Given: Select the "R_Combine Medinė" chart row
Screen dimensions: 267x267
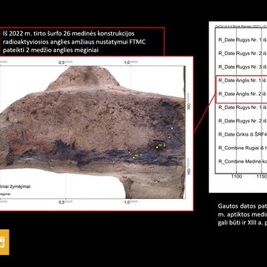Looking at the screenshot, I should pyautogui.click(x=242, y=161).
